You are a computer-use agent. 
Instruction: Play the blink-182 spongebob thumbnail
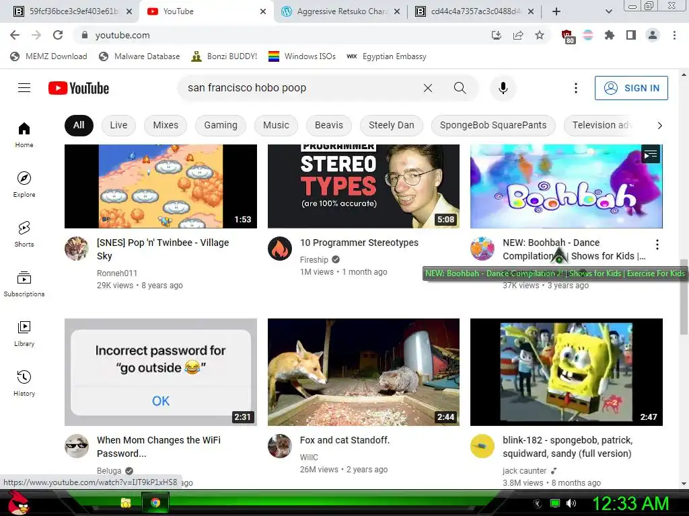(567, 372)
